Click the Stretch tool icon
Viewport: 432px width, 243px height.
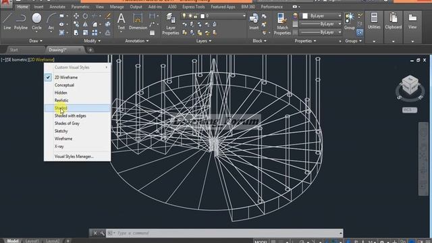pyautogui.click(x=76, y=33)
